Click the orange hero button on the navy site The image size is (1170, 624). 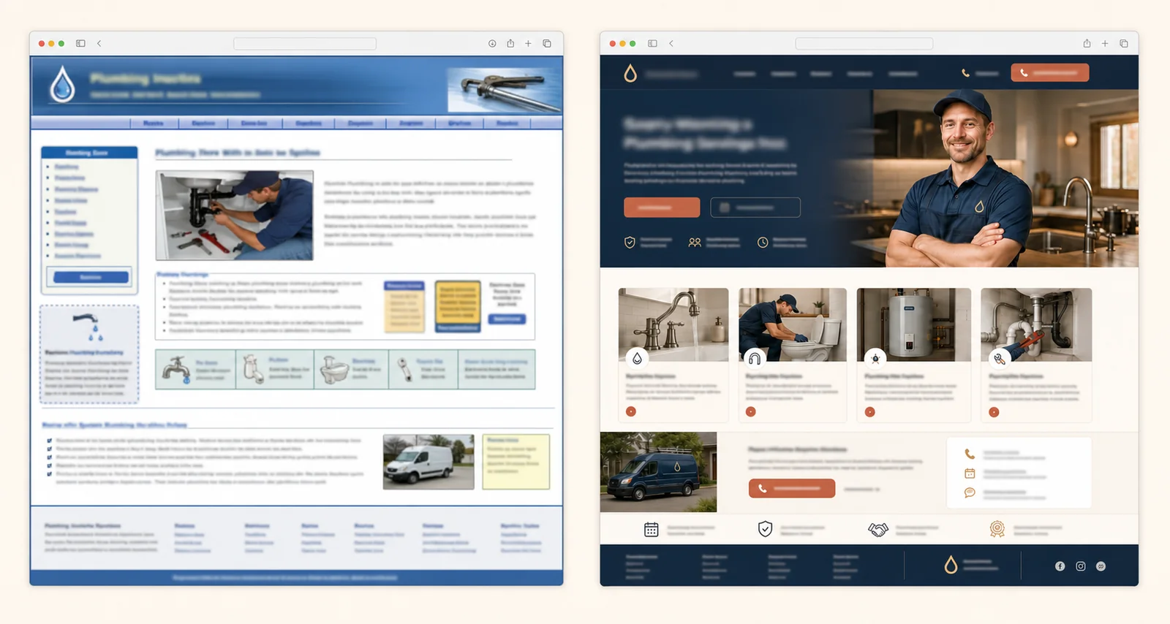(x=662, y=208)
